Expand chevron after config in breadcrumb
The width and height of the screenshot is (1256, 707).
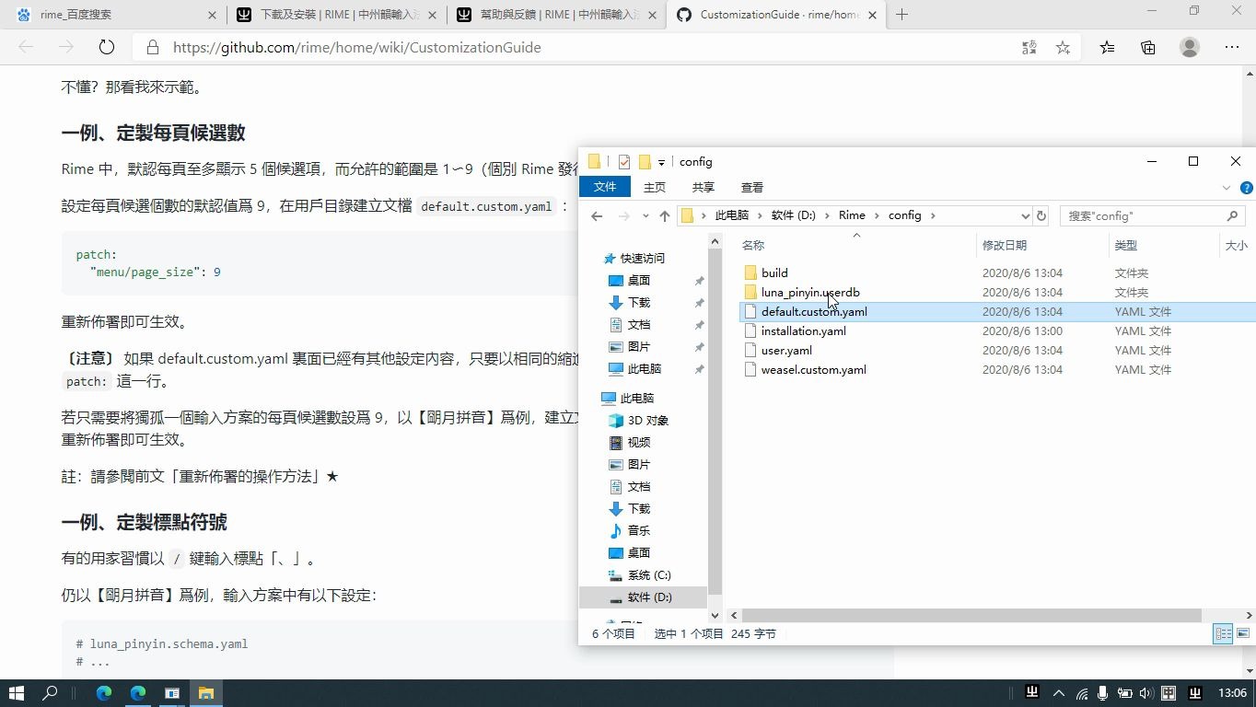point(933,215)
